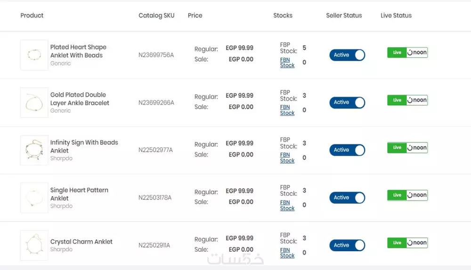Click the Live noon badge for Single Heart Pattern Anklet
This screenshot has width=471, height=270.
407,195
